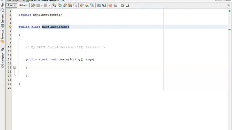The height and width of the screenshot is (130, 232).
Task: Click the Files panel icon in sidebar
Action: click(3, 10)
